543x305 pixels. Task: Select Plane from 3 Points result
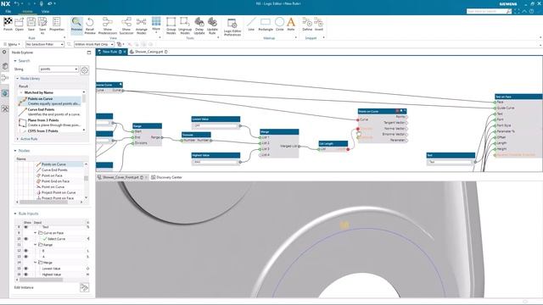(49, 122)
